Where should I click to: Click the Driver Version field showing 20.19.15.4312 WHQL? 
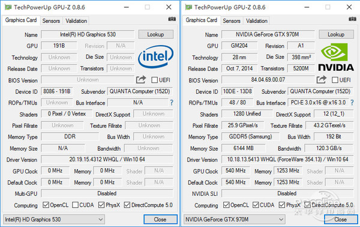tap(107, 160)
